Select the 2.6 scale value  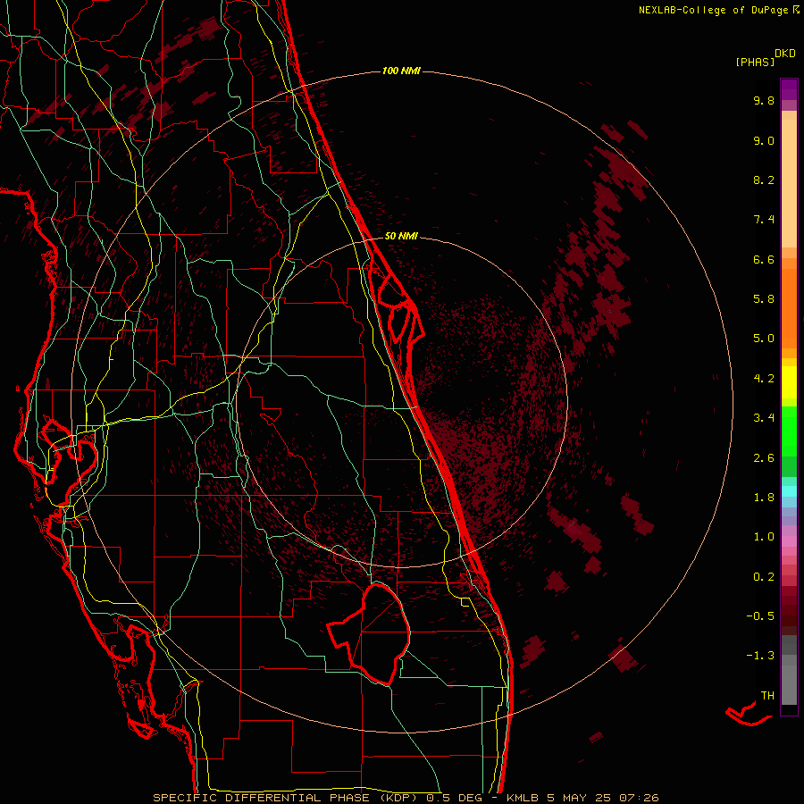[x=764, y=458]
